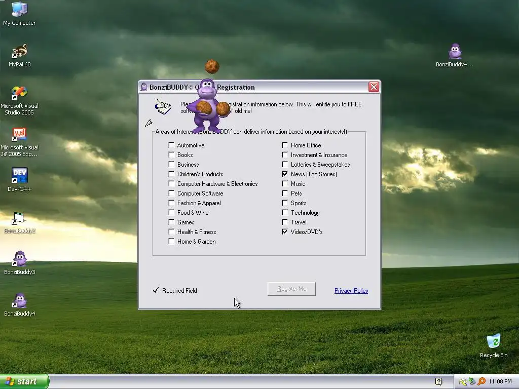Open the Windows start menu
Viewport: 519px width, 389px height.
[x=24, y=382]
